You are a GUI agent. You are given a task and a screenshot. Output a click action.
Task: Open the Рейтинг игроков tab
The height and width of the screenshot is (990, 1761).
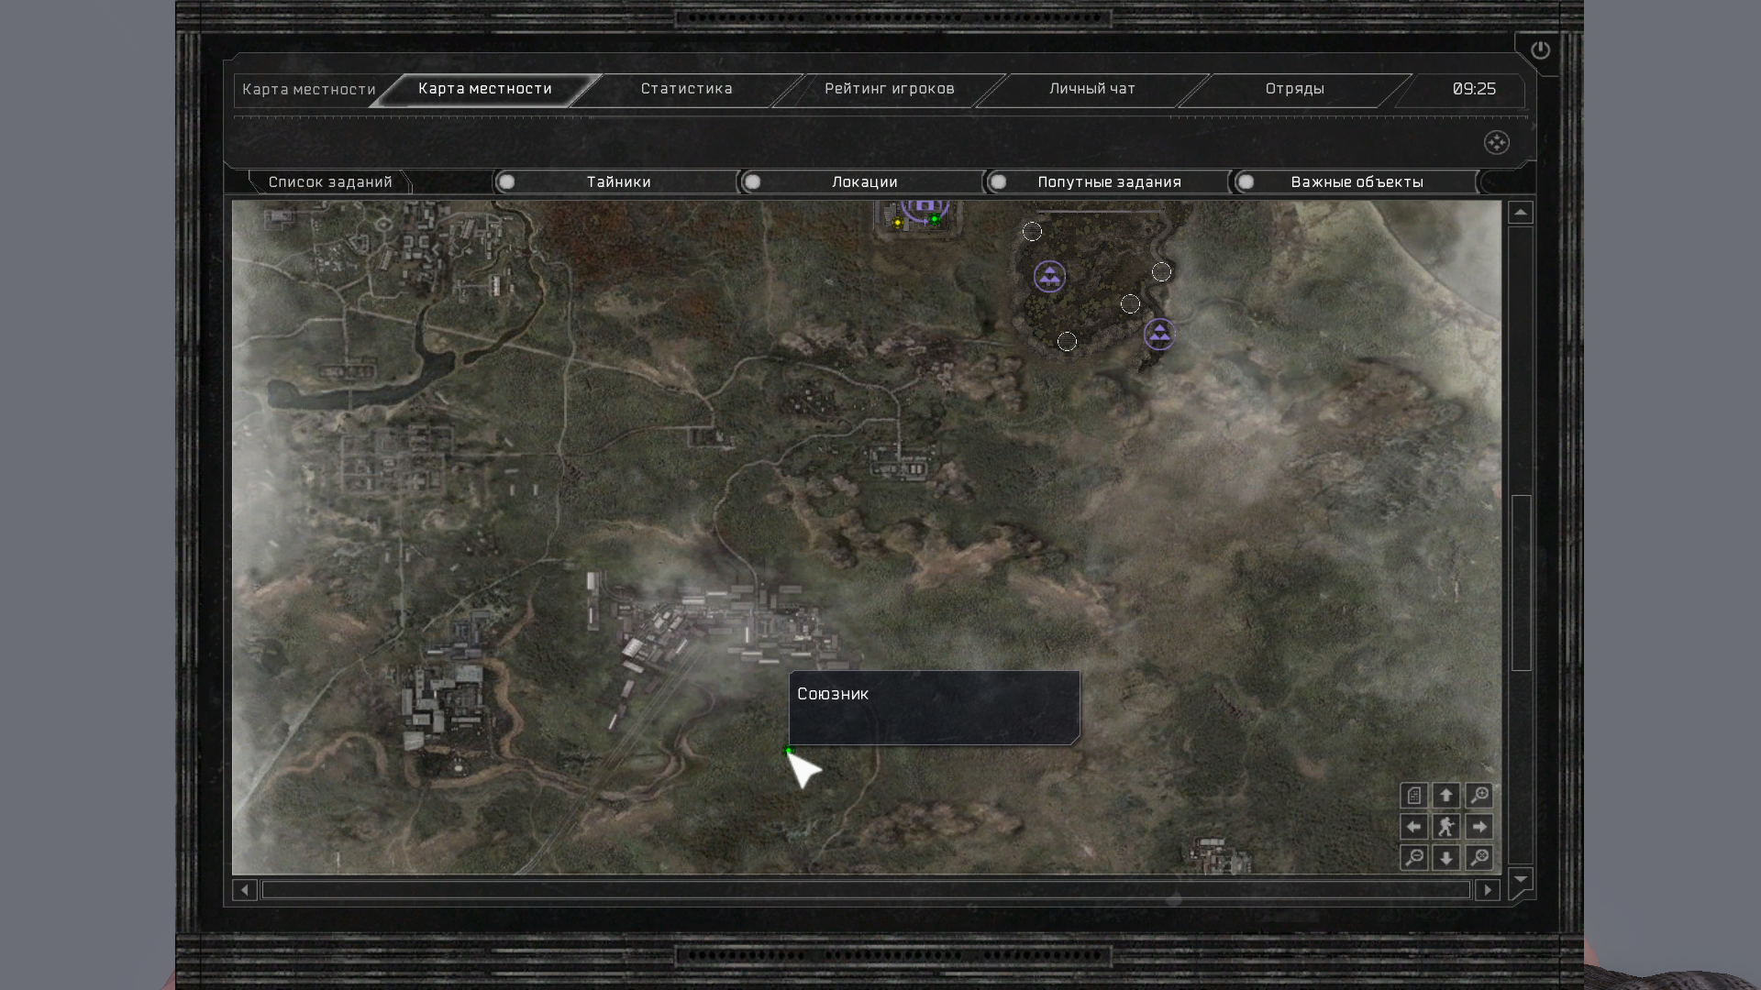[x=889, y=89]
